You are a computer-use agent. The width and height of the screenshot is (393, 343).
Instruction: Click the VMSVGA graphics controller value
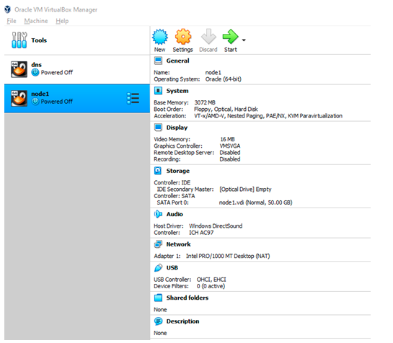230,146
